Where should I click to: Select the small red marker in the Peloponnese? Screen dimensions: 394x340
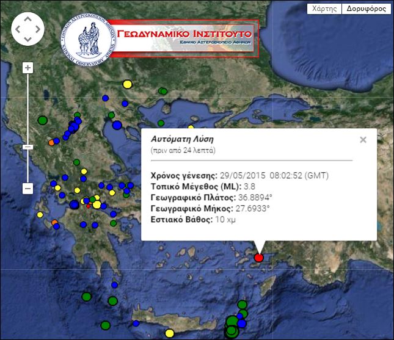pyautogui.click(x=88, y=206)
